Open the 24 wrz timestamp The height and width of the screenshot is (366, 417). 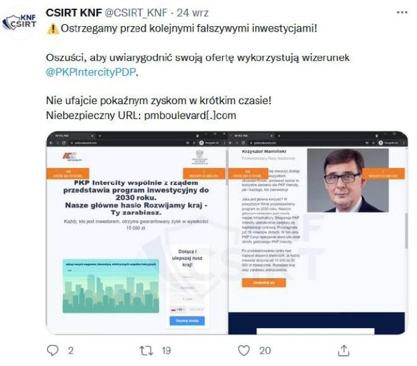pos(192,12)
